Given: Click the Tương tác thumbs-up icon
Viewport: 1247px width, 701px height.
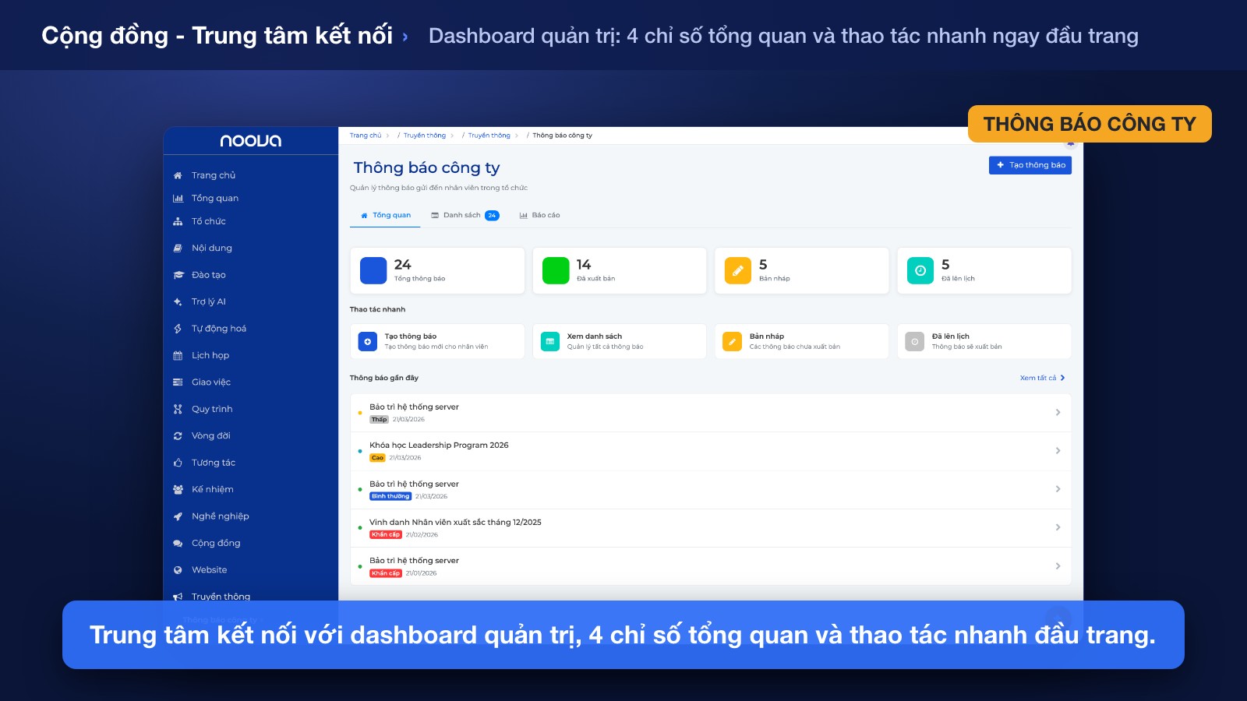Looking at the screenshot, I should [x=178, y=463].
